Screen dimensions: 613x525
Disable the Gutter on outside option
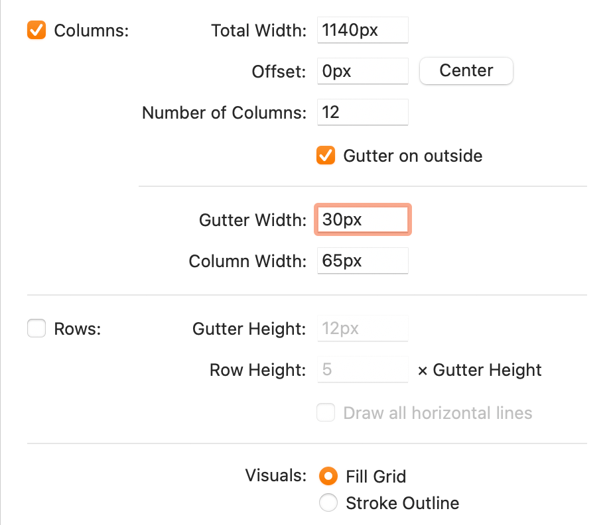[x=326, y=155]
